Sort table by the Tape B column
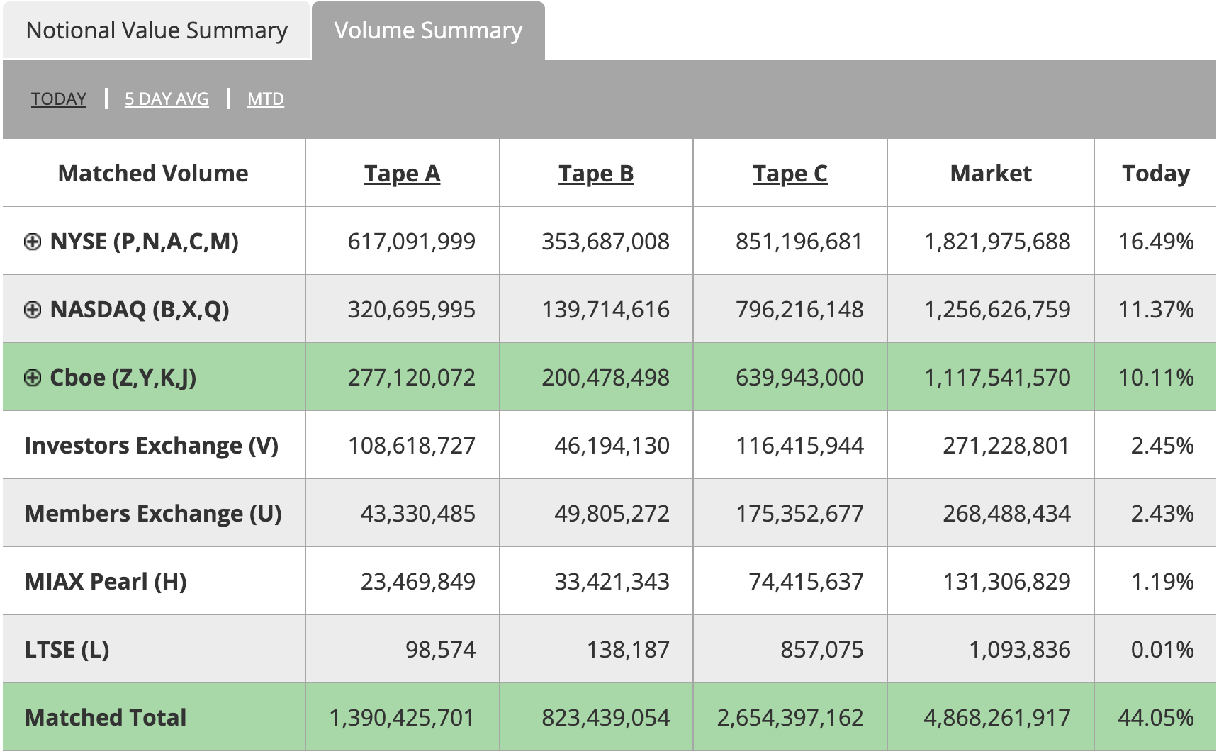 click(596, 173)
